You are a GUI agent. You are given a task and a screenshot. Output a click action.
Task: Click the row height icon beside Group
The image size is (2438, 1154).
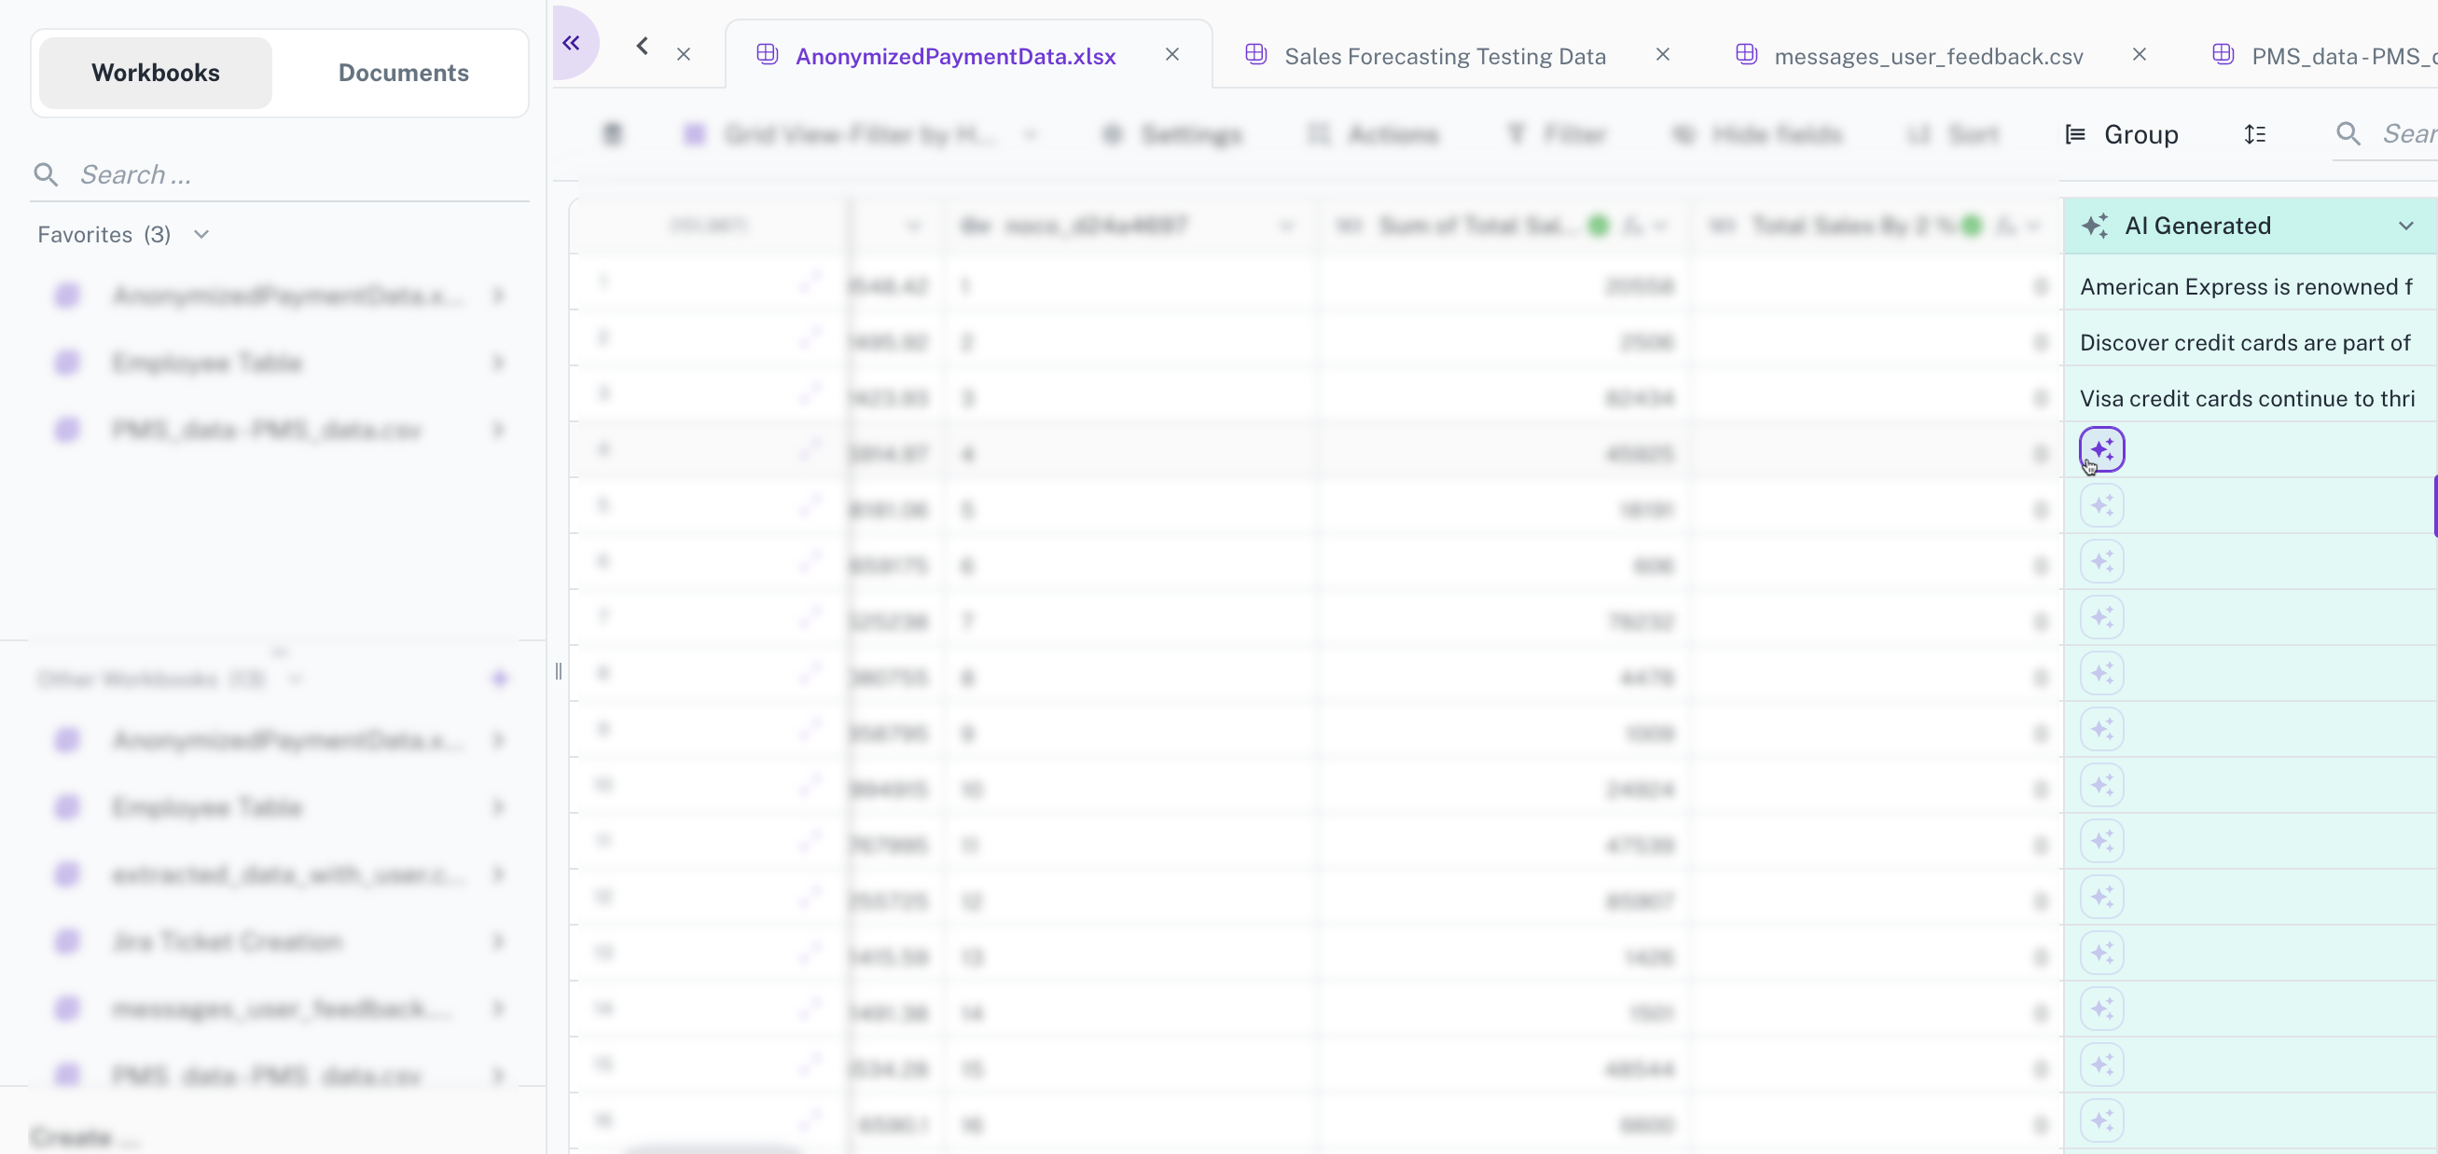point(2255,134)
